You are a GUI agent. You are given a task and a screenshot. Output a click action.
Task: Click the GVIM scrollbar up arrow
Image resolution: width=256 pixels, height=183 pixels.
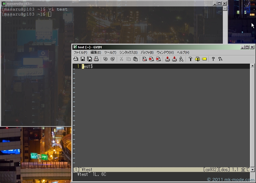click(x=252, y=66)
